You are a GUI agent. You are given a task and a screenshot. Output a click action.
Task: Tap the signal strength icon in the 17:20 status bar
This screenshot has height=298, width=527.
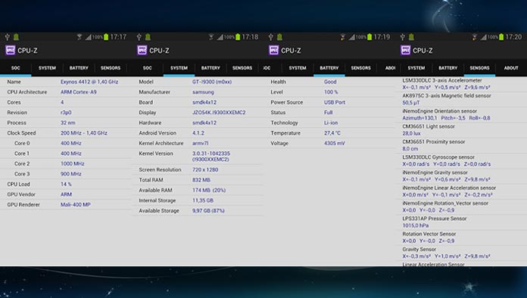tap(483, 37)
